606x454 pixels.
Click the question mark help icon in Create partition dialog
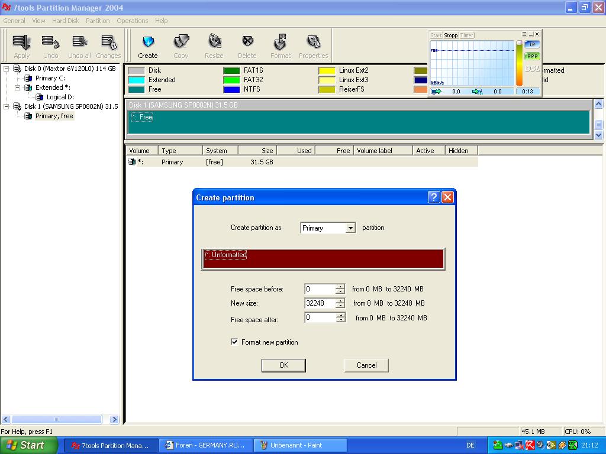click(434, 197)
